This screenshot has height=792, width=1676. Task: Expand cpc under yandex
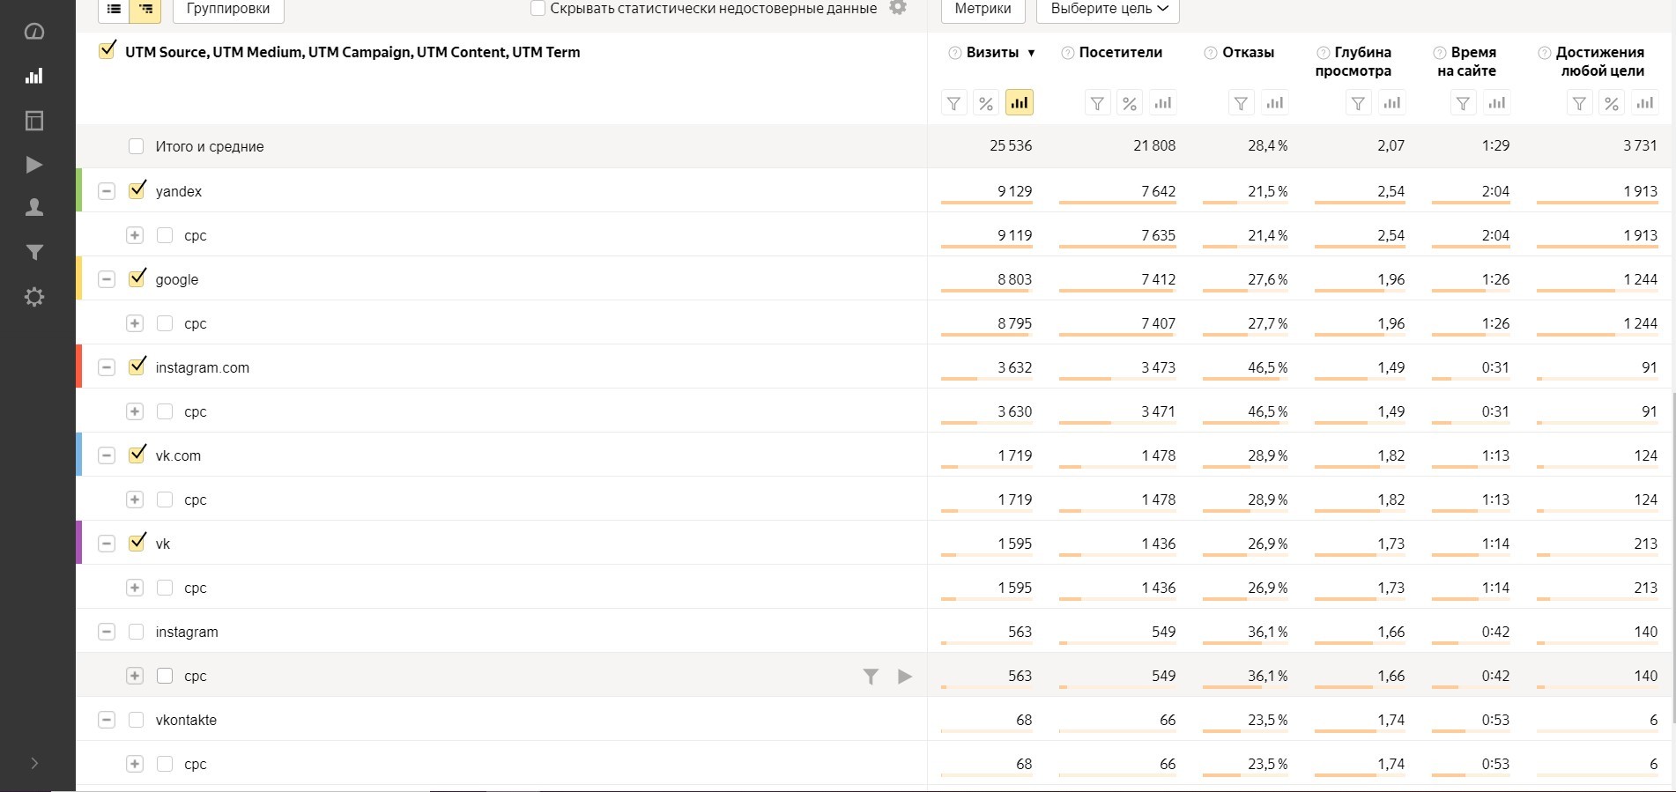pyautogui.click(x=135, y=235)
